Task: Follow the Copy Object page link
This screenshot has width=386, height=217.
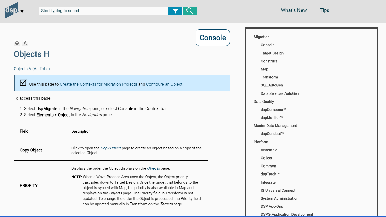Action: point(111,148)
